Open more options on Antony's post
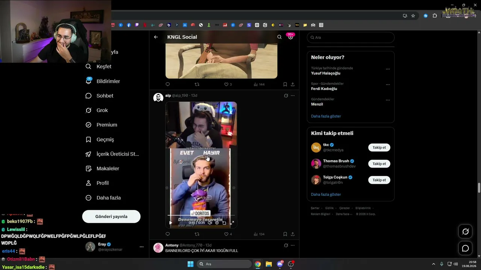481x270 pixels. (293, 245)
